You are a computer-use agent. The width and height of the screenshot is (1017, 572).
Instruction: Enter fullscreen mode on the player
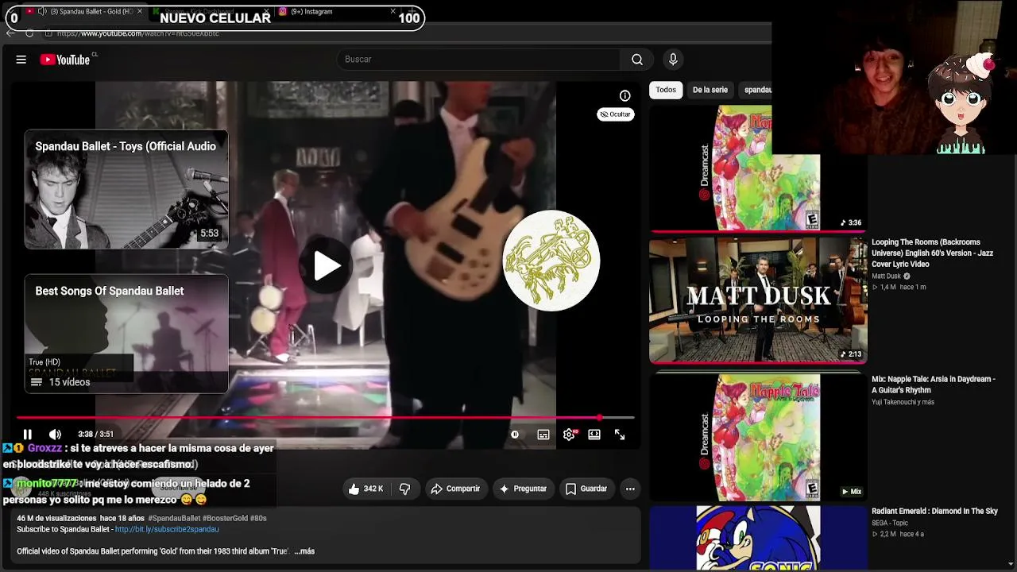point(620,435)
